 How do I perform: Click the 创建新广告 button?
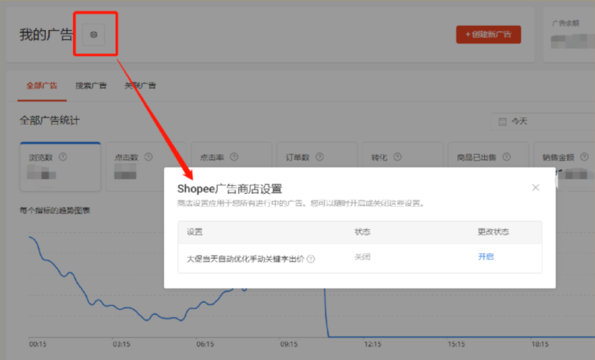488,34
